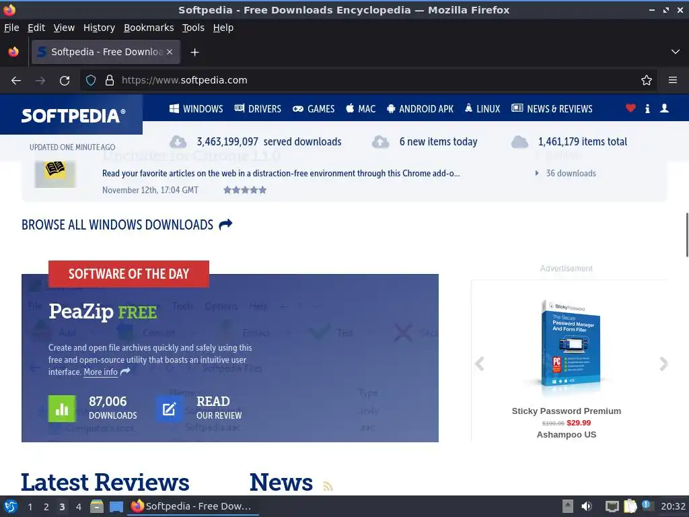
Task: Click the served downloads cloud icon
Action: point(178,142)
